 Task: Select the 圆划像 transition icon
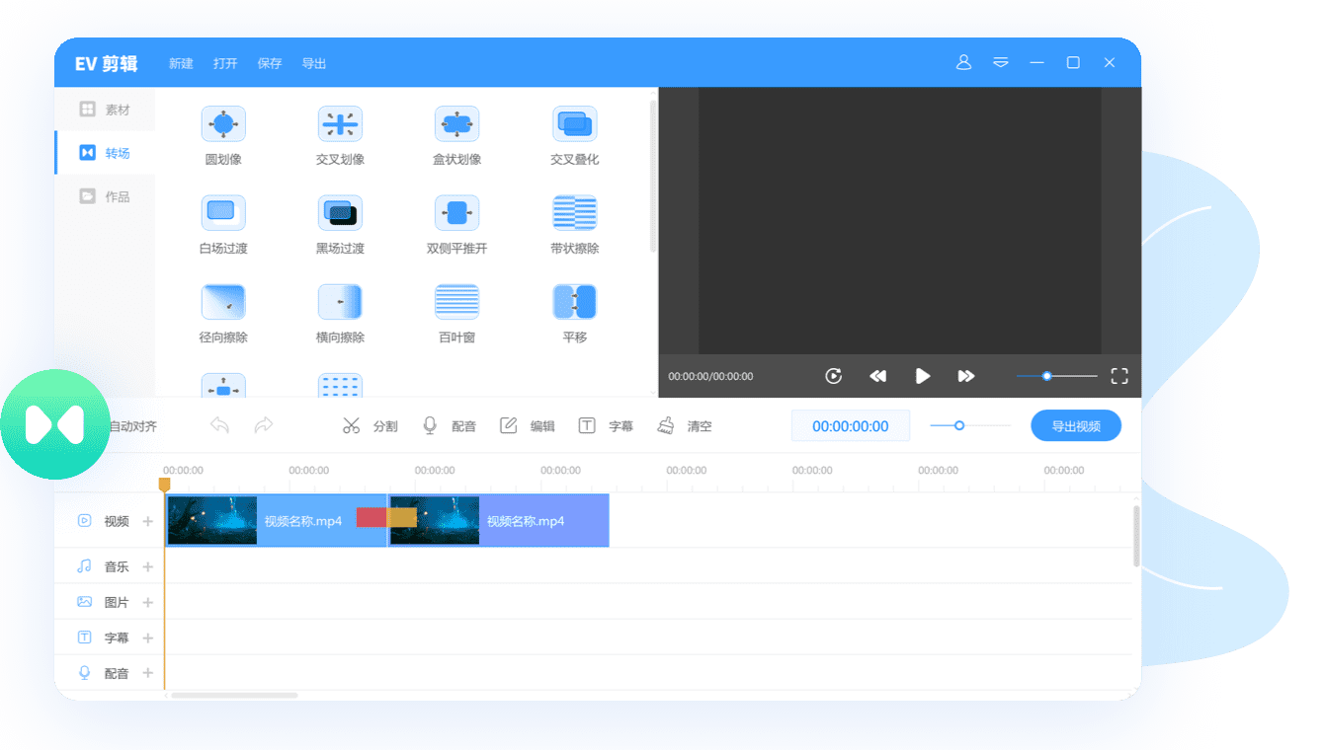[x=223, y=124]
